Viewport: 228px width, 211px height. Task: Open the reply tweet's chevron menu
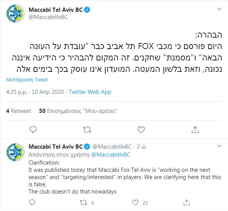(219, 146)
